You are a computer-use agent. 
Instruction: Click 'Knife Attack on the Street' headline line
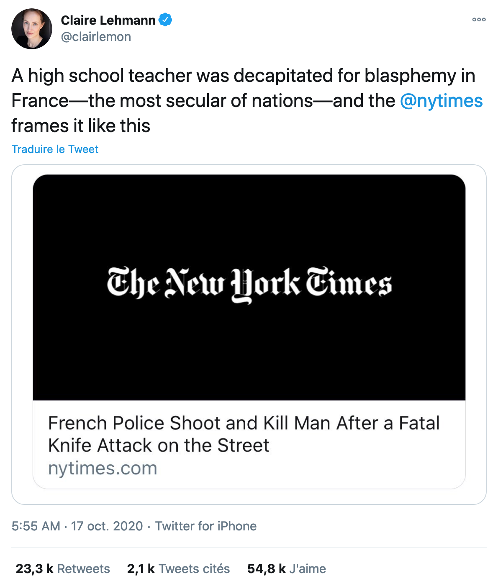pos(159,445)
